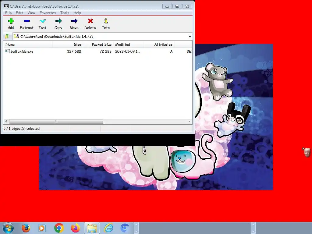This screenshot has height=234, width=312.
Task: Open the media player taskbar icon
Action: point(42,228)
